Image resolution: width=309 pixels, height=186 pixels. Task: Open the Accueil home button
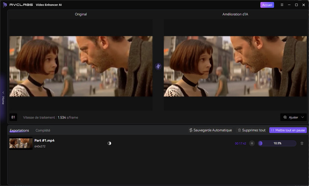click(267, 5)
